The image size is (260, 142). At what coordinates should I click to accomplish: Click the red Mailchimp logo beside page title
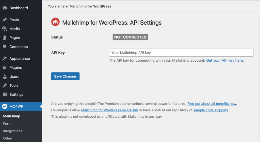point(55,22)
